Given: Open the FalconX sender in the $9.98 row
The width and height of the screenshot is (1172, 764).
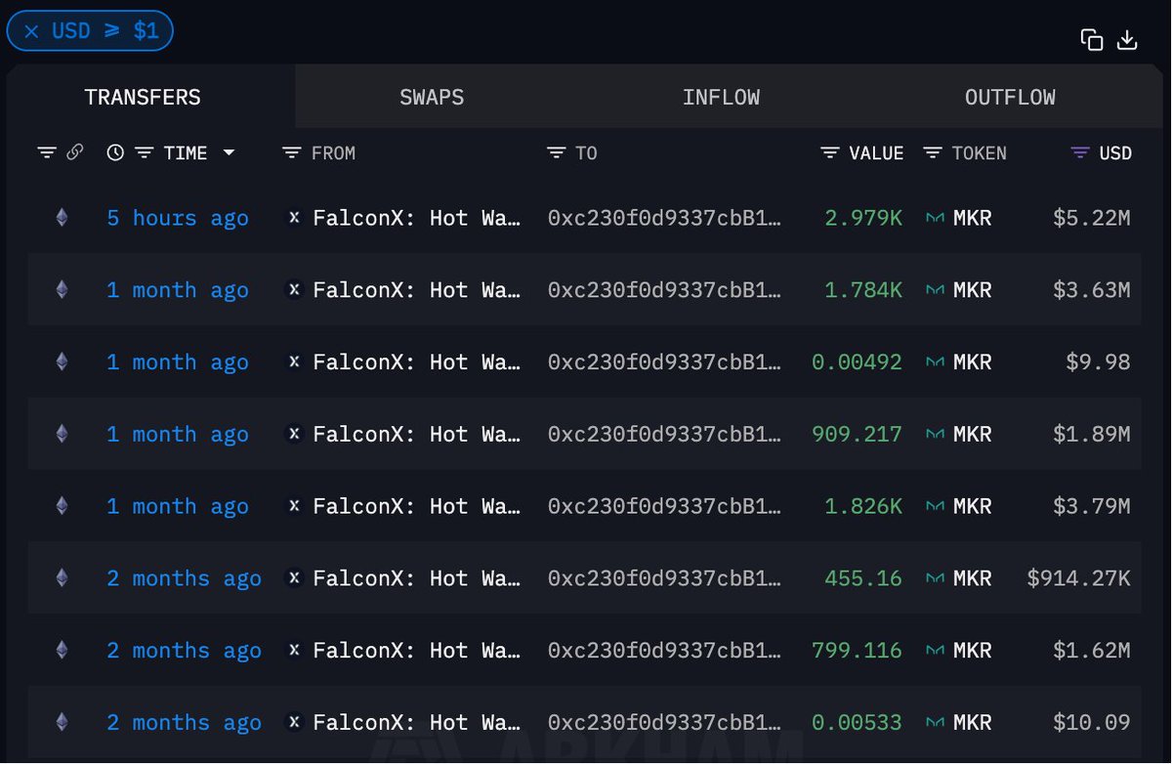Looking at the screenshot, I should 417,362.
